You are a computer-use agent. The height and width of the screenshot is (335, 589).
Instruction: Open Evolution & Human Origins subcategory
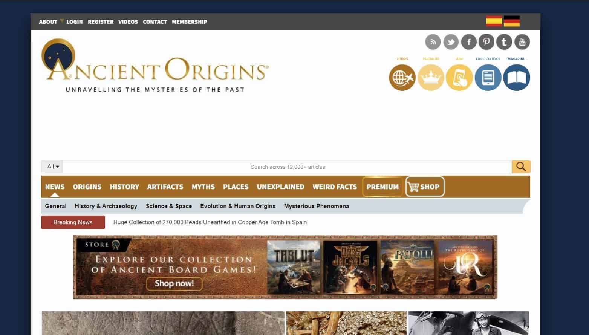(238, 206)
